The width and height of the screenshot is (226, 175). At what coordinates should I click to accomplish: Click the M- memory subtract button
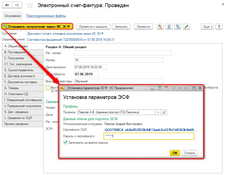pyautogui.click(x=186, y=88)
